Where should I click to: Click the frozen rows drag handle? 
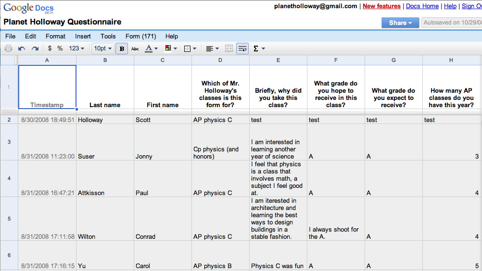pyautogui.click(x=9, y=111)
